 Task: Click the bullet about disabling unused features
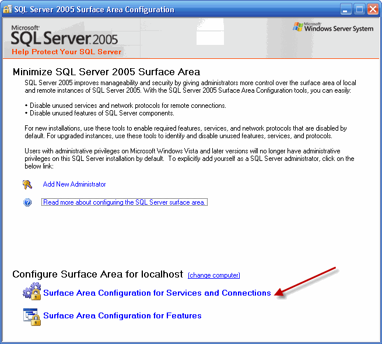click(99, 113)
